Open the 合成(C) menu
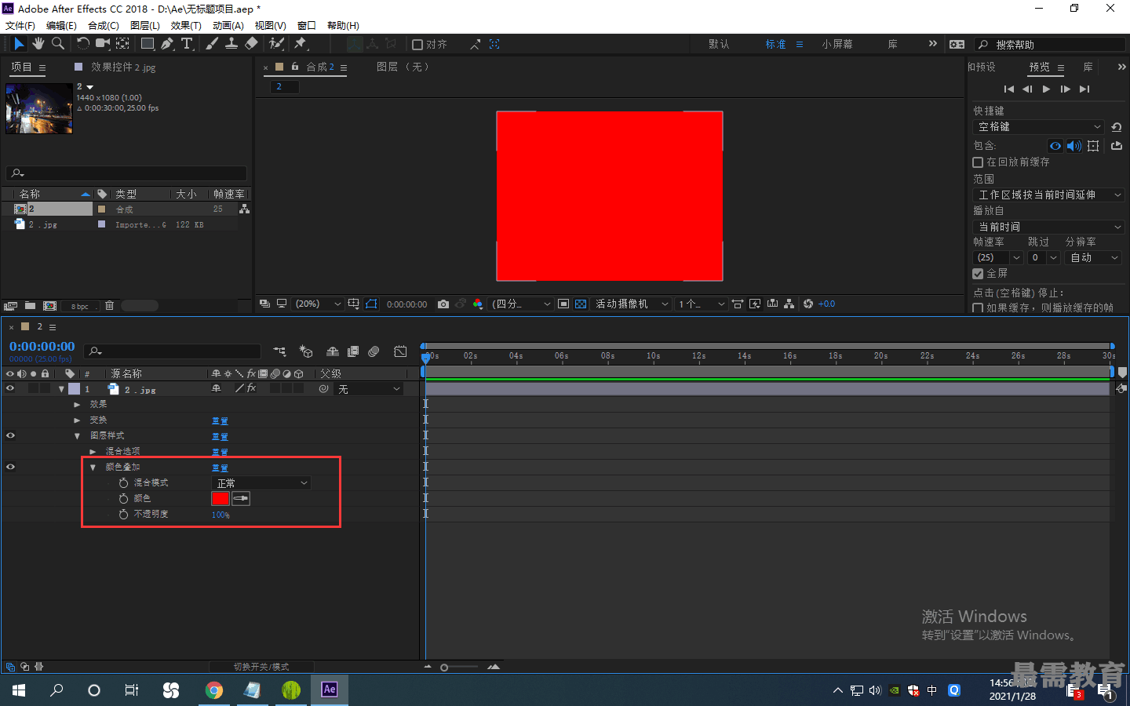Viewport: 1130px width, 706px height. click(x=104, y=26)
